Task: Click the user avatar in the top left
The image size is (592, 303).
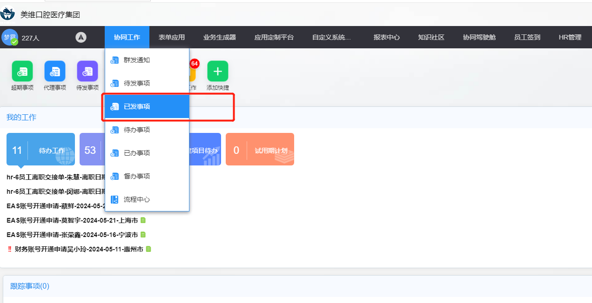Action: [10, 38]
